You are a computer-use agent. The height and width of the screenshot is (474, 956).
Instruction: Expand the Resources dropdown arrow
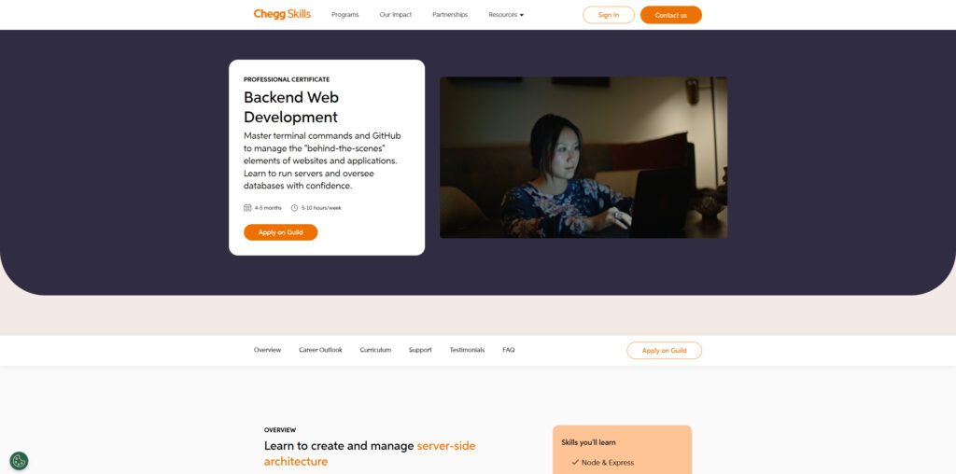point(521,15)
